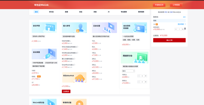Click minus icon for 1000人 webinar
The width and height of the screenshot is (204, 105).
point(139,76)
